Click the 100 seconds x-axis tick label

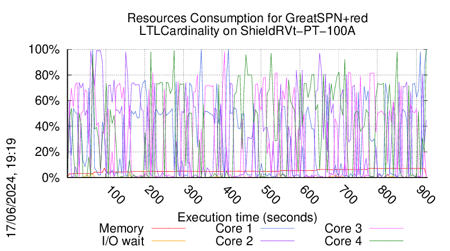click(115, 196)
